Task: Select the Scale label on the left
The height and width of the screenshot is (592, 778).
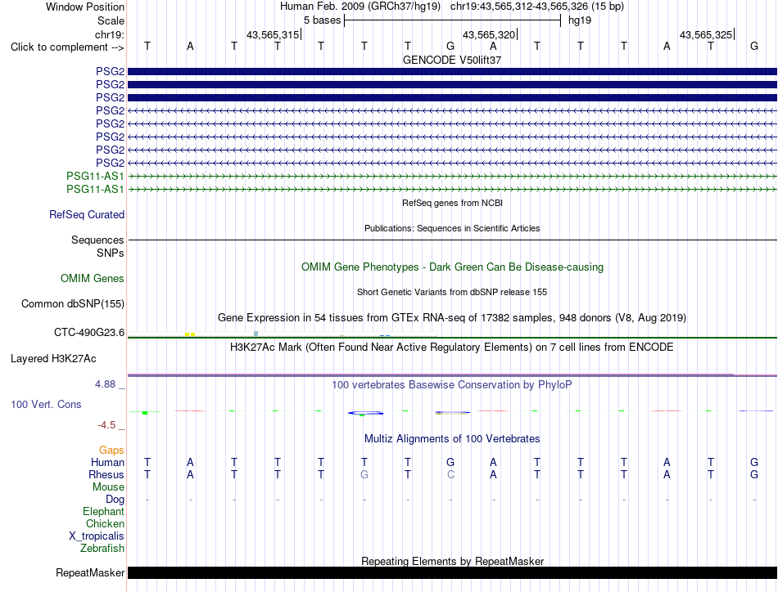Action: coord(111,20)
